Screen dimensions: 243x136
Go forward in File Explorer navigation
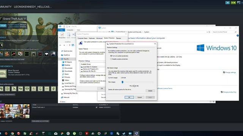64,45
